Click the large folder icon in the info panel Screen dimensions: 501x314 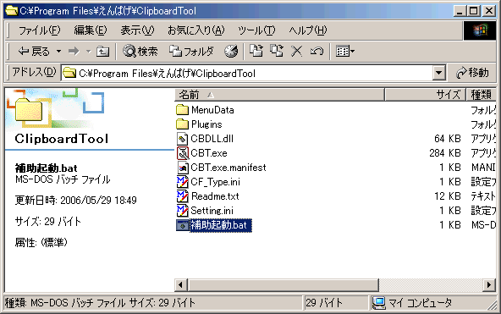[x=29, y=109]
